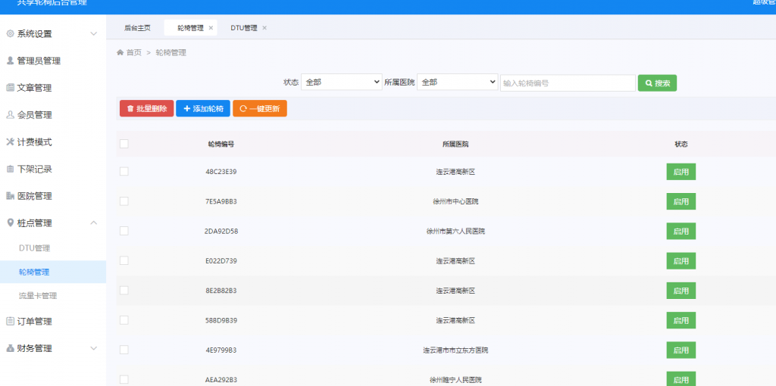Click the member icon beside 会员管理
This screenshot has height=386, width=776.
pos(10,114)
